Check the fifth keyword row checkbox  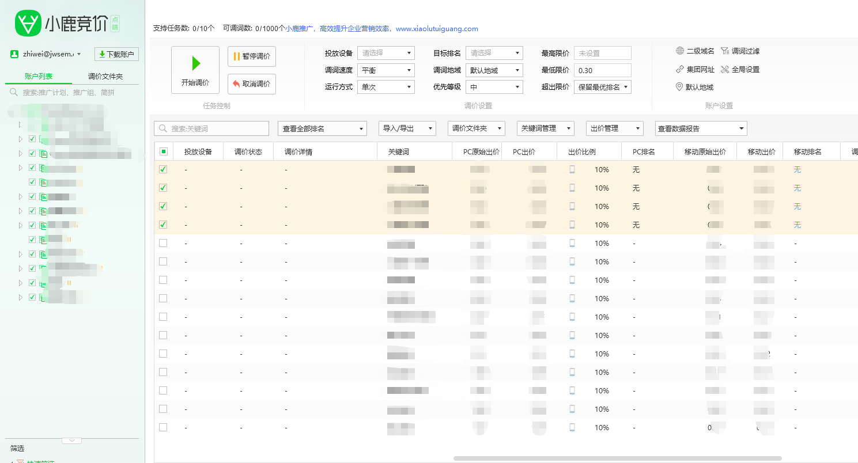tap(163, 243)
